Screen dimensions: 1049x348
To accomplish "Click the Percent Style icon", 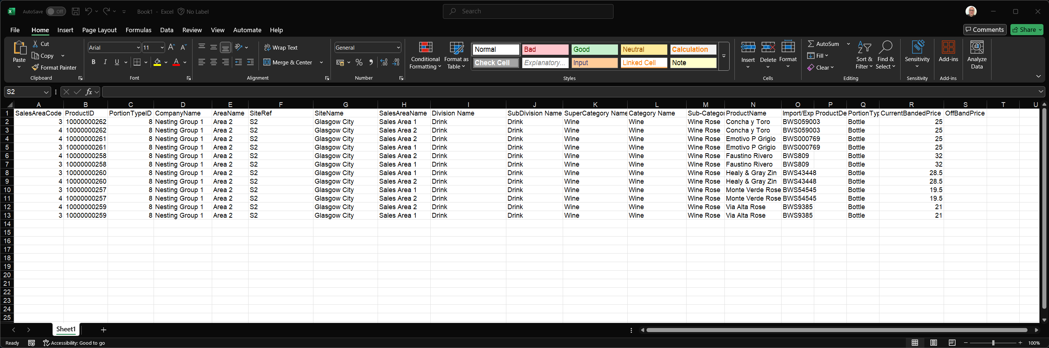I will point(359,62).
